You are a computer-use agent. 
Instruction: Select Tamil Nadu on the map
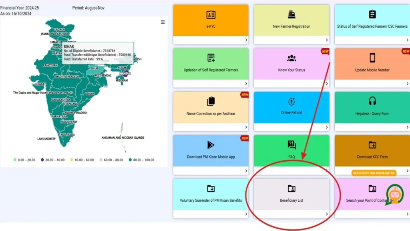pos(67,135)
